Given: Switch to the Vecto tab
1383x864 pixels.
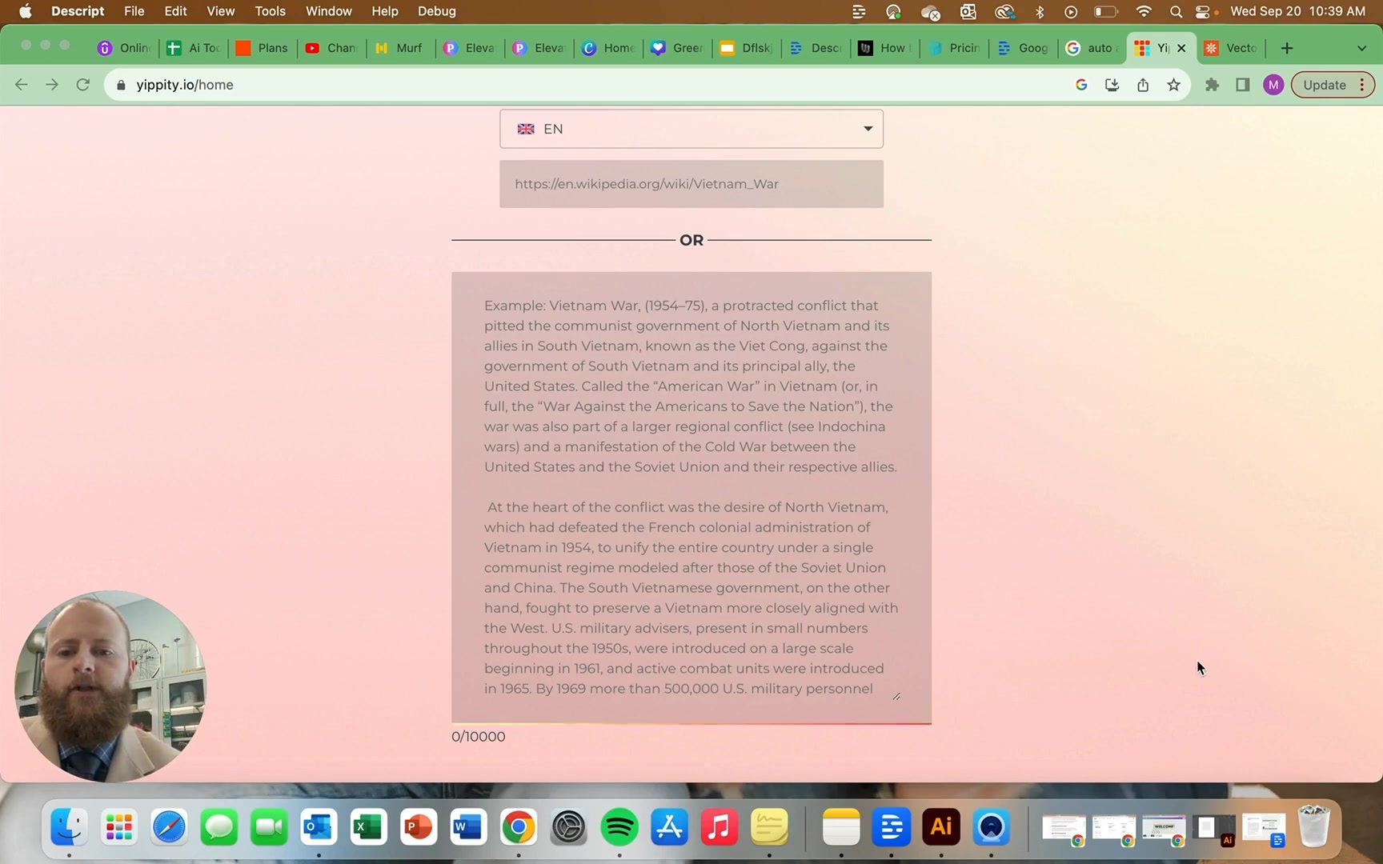Looking at the screenshot, I should pos(1232,48).
